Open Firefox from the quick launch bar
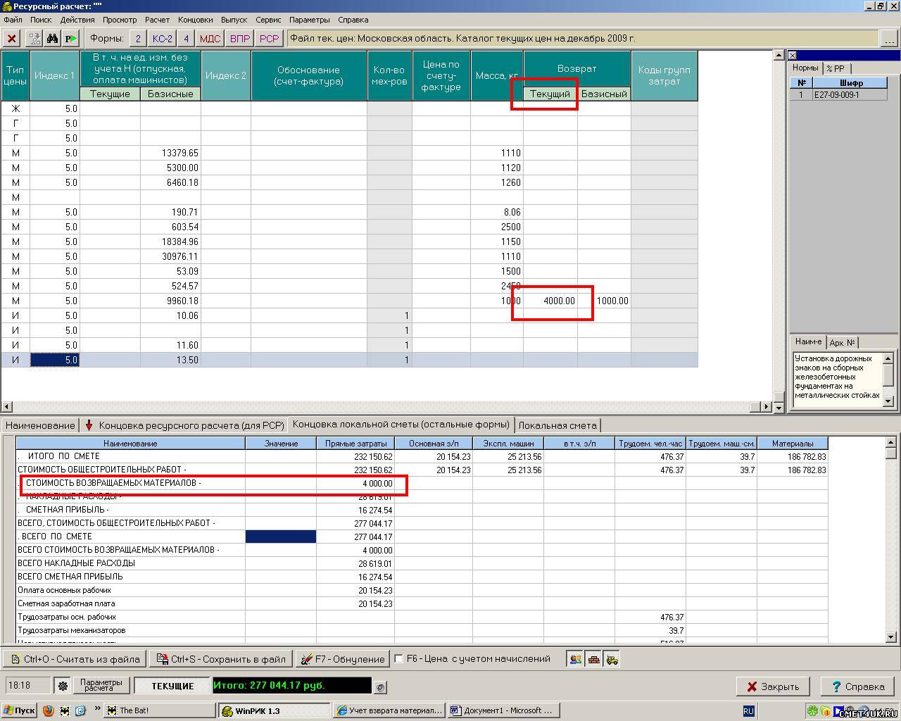The image size is (901, 721). 49,710
